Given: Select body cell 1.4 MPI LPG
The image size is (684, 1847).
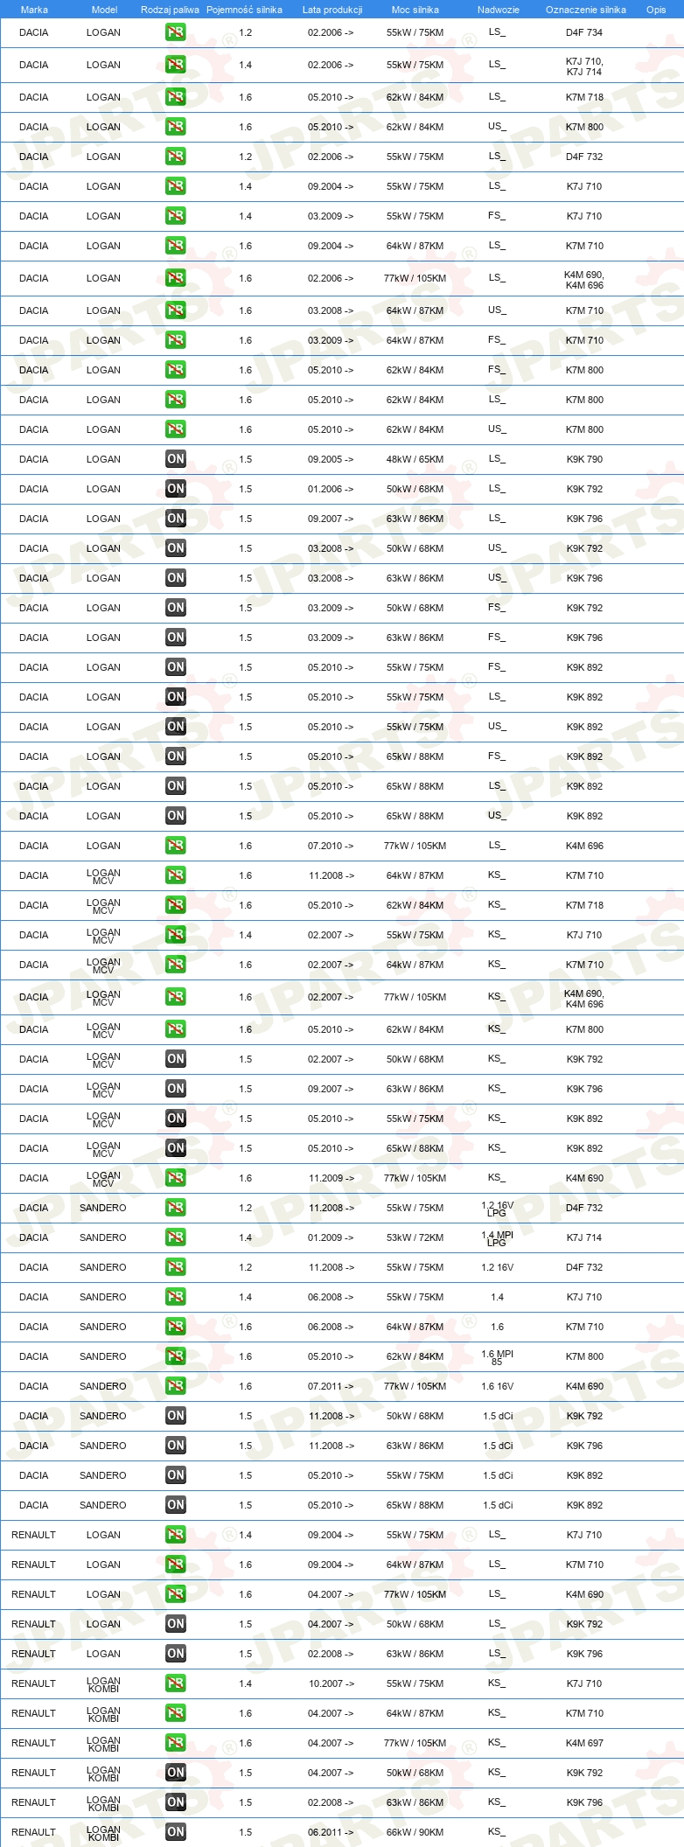Looking at the screenshot, I should (x=497, y=1238).
